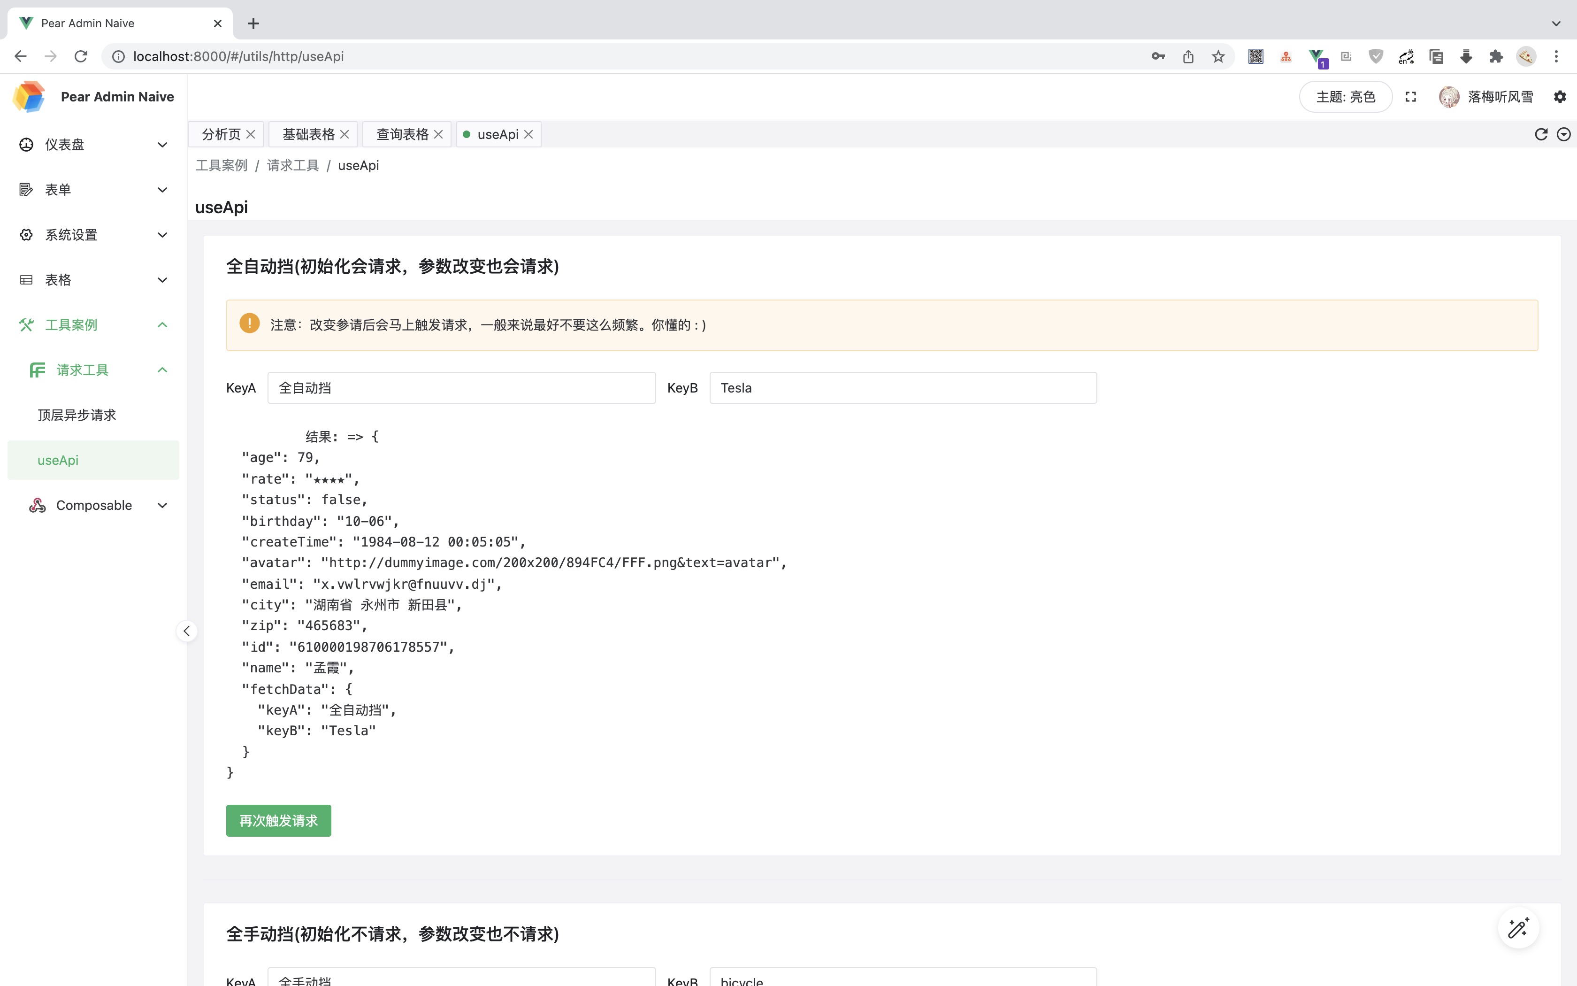Select useApi in the sidebar menu

(93, 461)
